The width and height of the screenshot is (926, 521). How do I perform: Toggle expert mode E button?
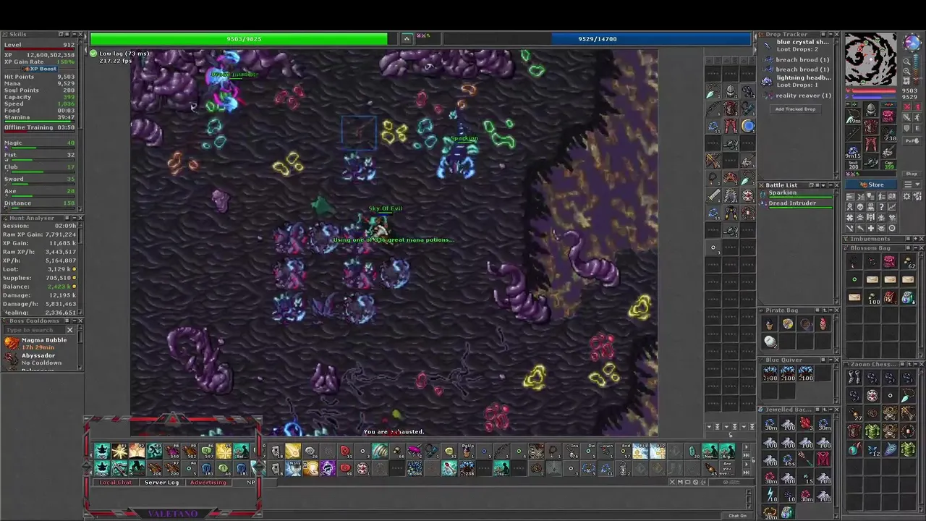coord(917,128)
